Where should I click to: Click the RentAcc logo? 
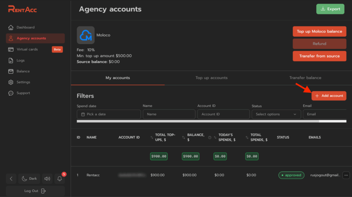(22, 9)
